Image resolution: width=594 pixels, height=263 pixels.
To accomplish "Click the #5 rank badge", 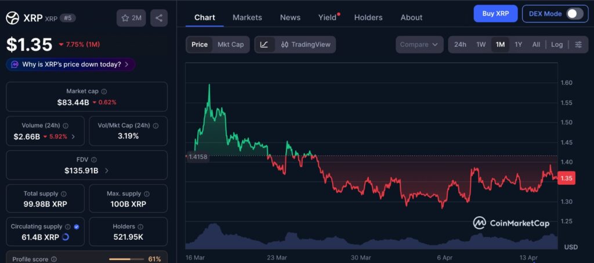I will [67, 18].
